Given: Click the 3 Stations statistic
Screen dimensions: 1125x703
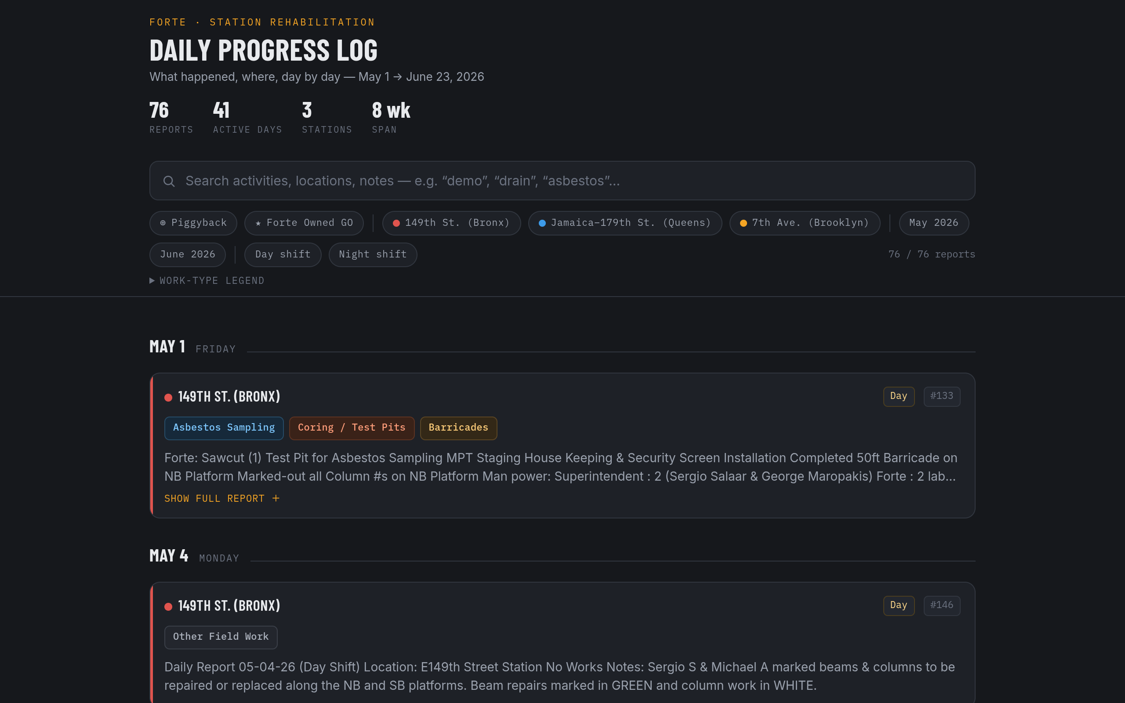Looking at the screenshot, I should tap(327, 118).
